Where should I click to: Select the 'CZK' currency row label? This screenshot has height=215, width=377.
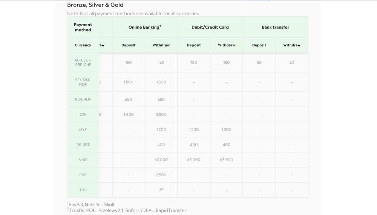click(x=83, y=114)
